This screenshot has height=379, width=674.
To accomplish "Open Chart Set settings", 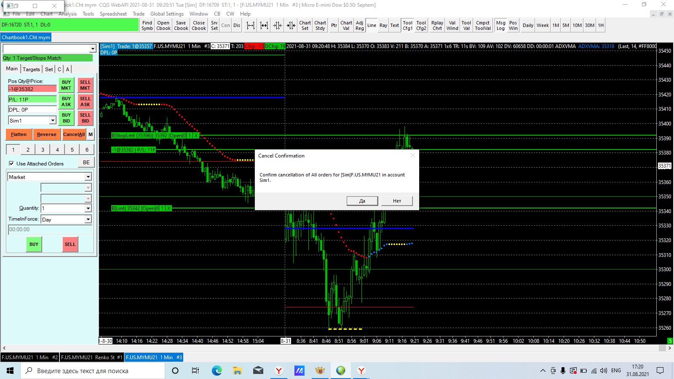I will click(305, 25).
